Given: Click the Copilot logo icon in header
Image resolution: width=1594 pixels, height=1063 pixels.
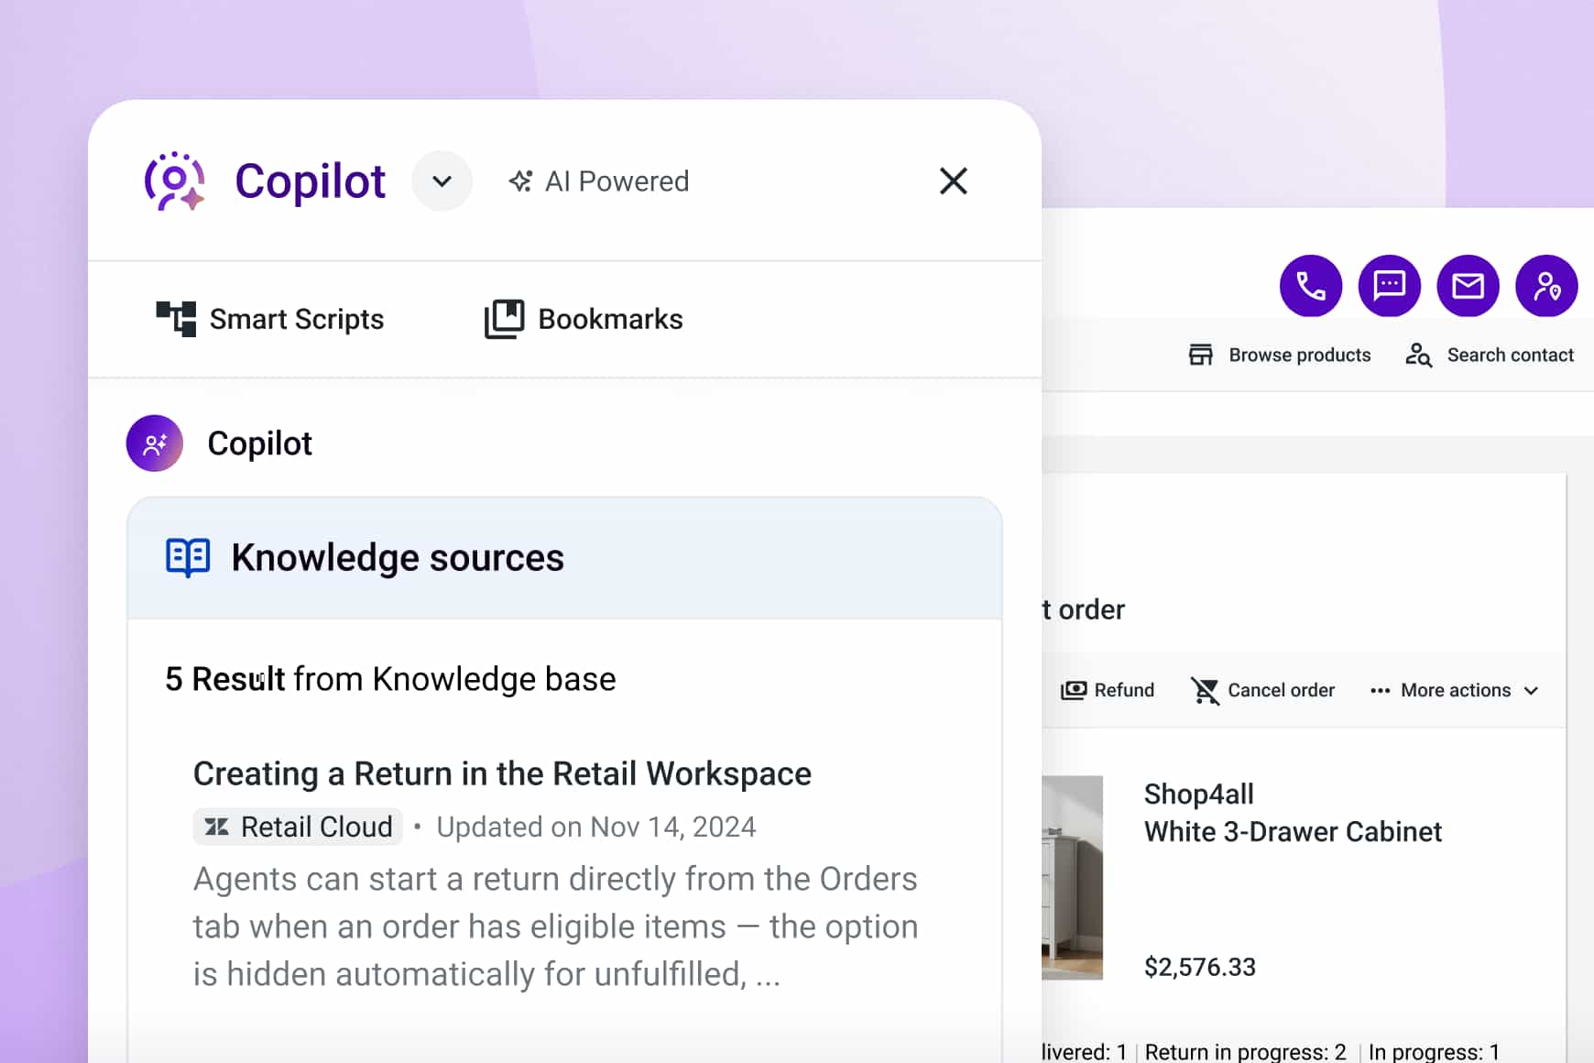Looking at the screenshot, I should point(174,181).
